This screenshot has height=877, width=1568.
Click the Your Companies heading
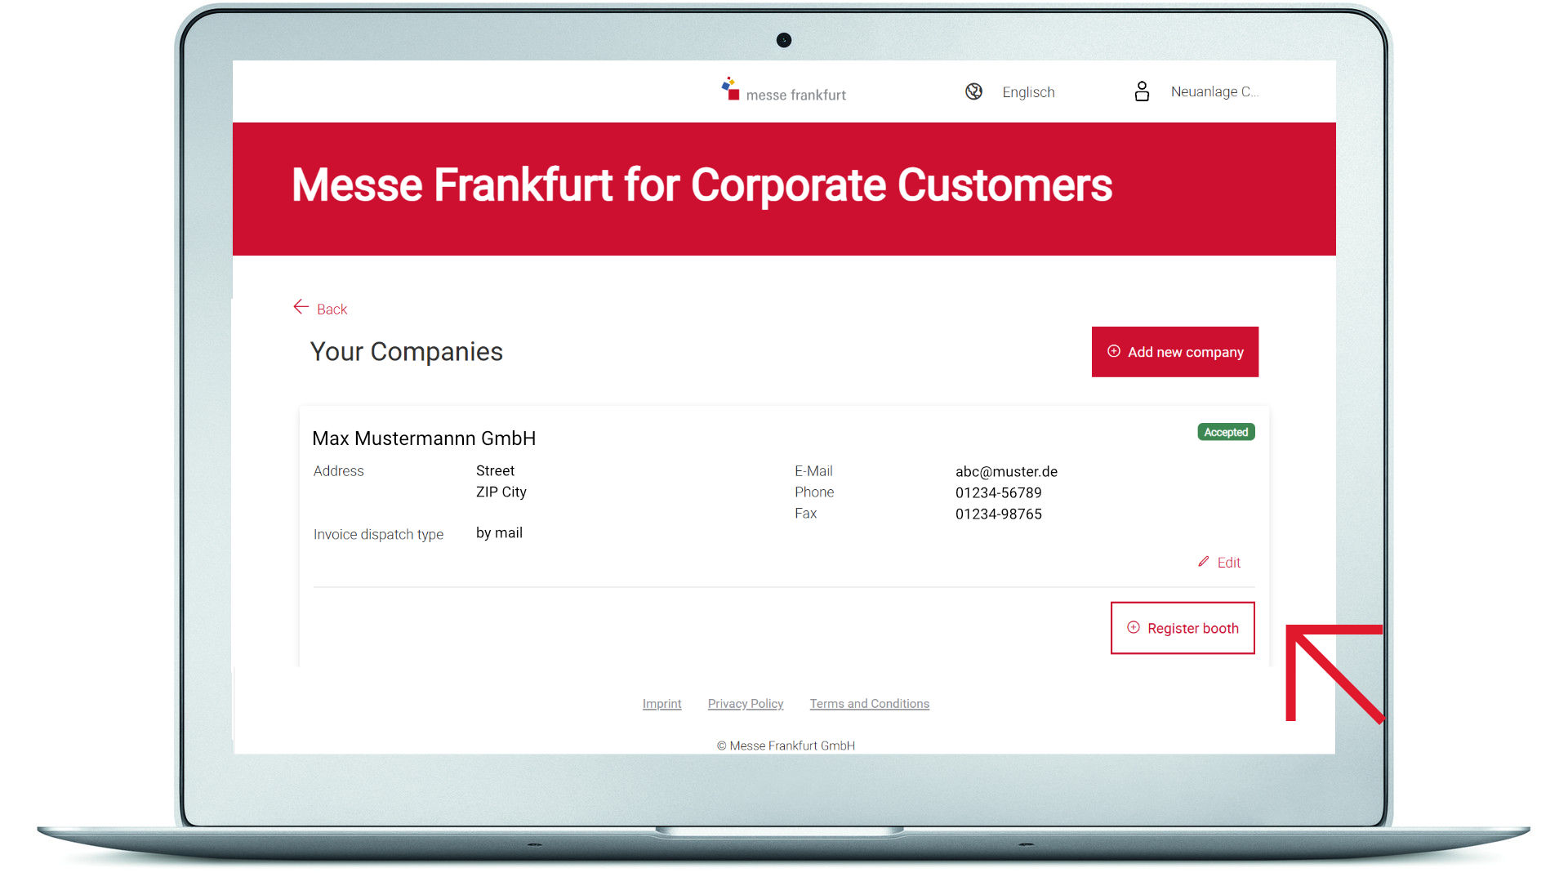(406, 352)
